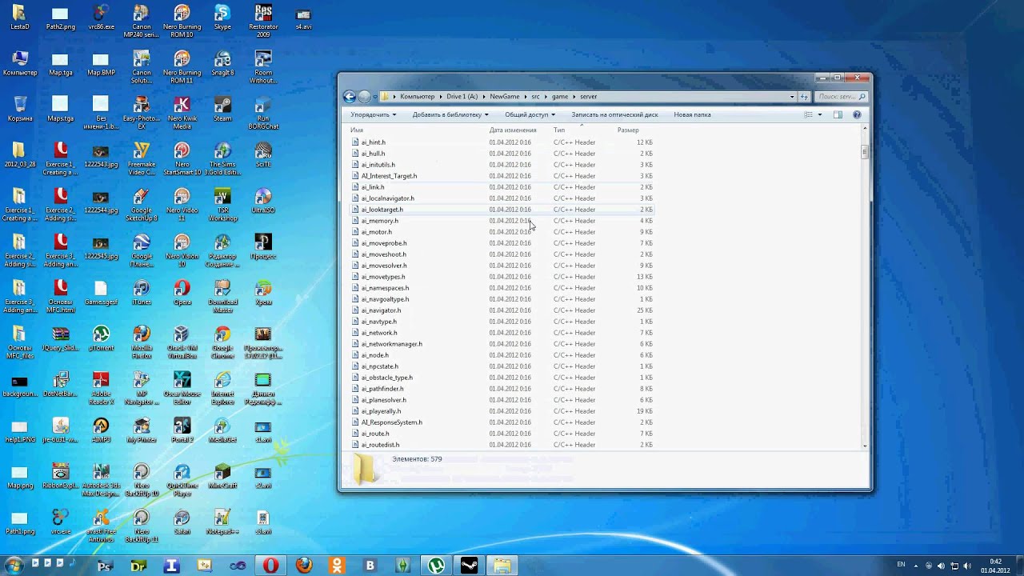1024x576 pixels.
Task: Sort by Дата изменения column header
Action: (x=513, y=130)
